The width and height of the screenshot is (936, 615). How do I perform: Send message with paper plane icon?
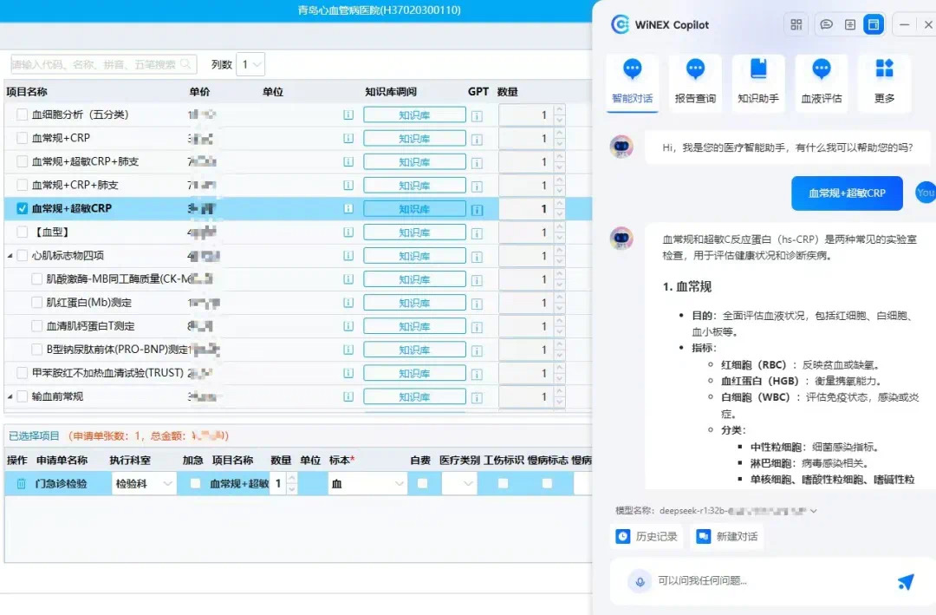click(x=906, y=581)
